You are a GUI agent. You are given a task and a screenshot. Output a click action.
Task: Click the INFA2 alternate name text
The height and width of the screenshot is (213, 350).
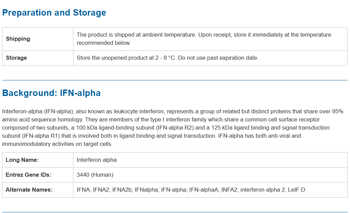[229, 190]
